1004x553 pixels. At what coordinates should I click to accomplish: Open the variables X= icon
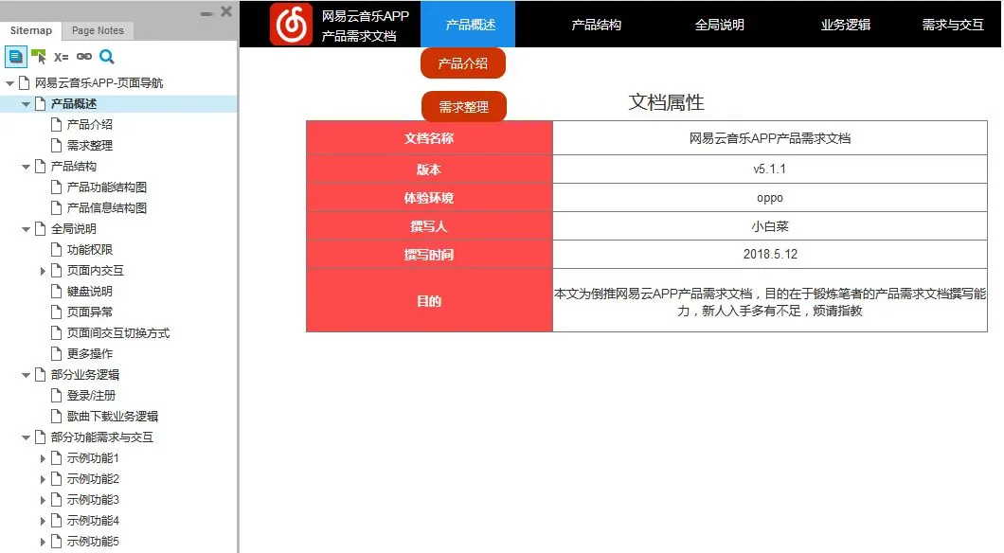61,57
